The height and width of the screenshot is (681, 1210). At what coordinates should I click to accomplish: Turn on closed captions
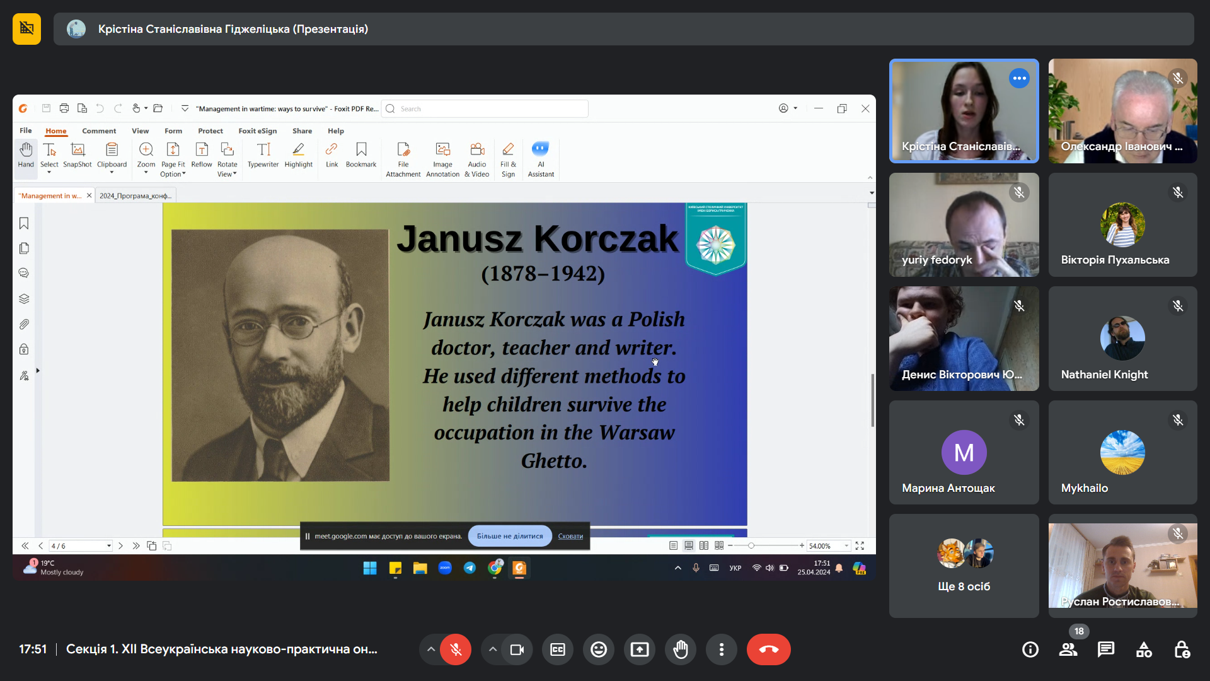tap(558, 649)
